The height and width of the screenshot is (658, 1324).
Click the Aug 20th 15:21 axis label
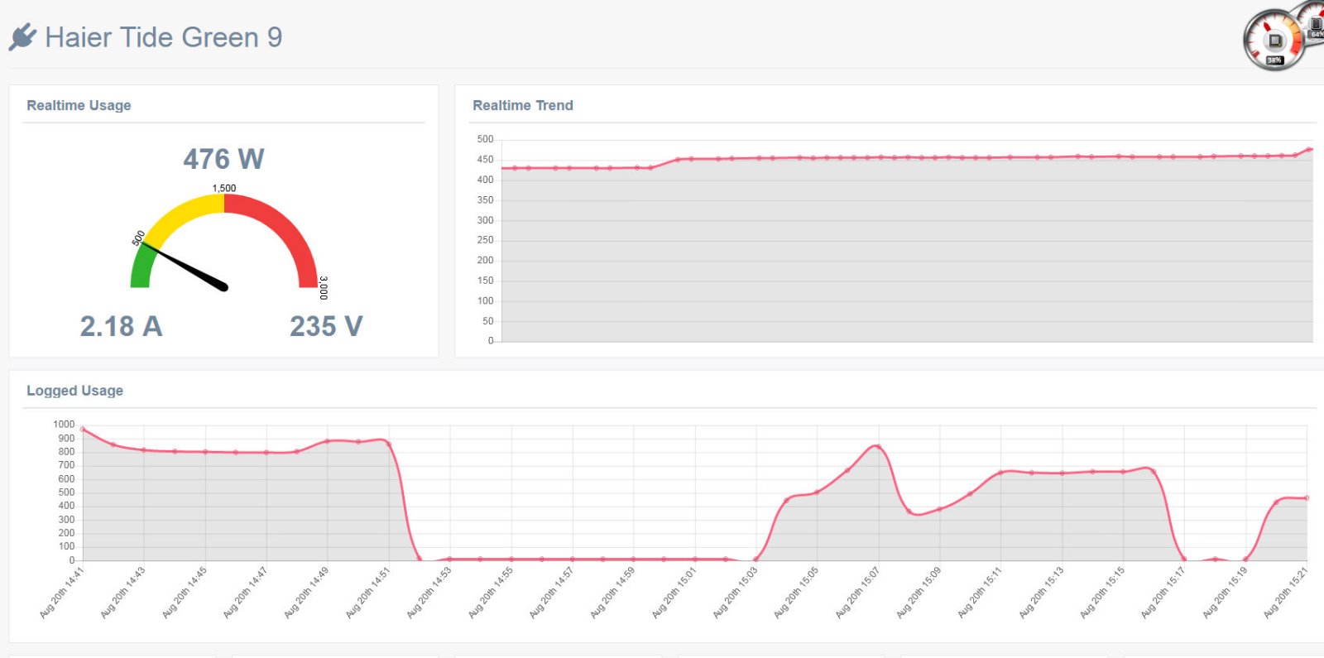pos(1285,593)
